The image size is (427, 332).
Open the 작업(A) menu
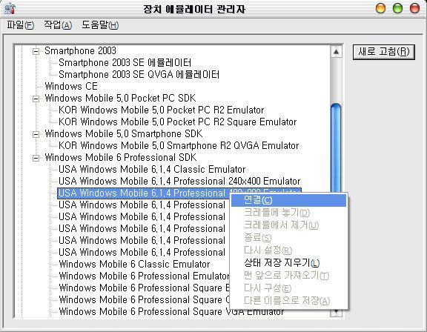coord(58,25)
